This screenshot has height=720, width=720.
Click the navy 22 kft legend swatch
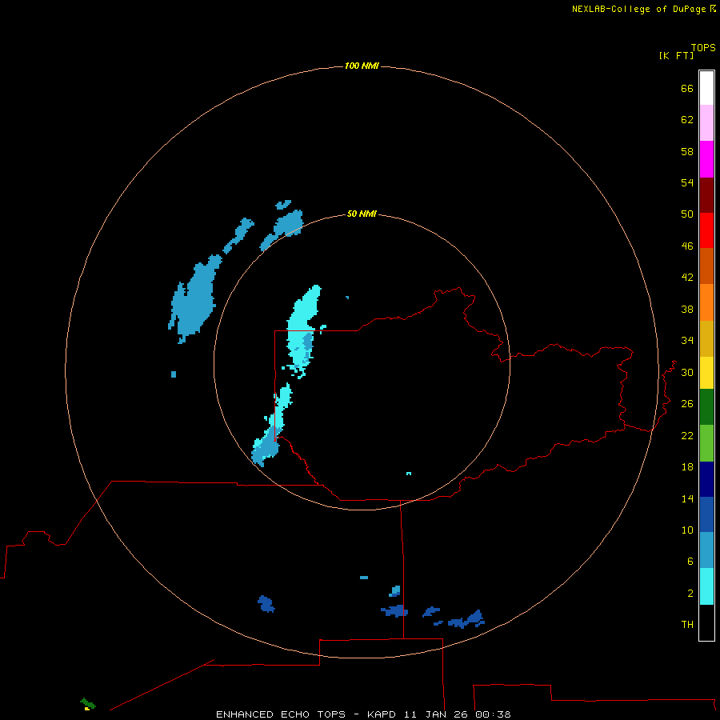[x=706, y=479]
